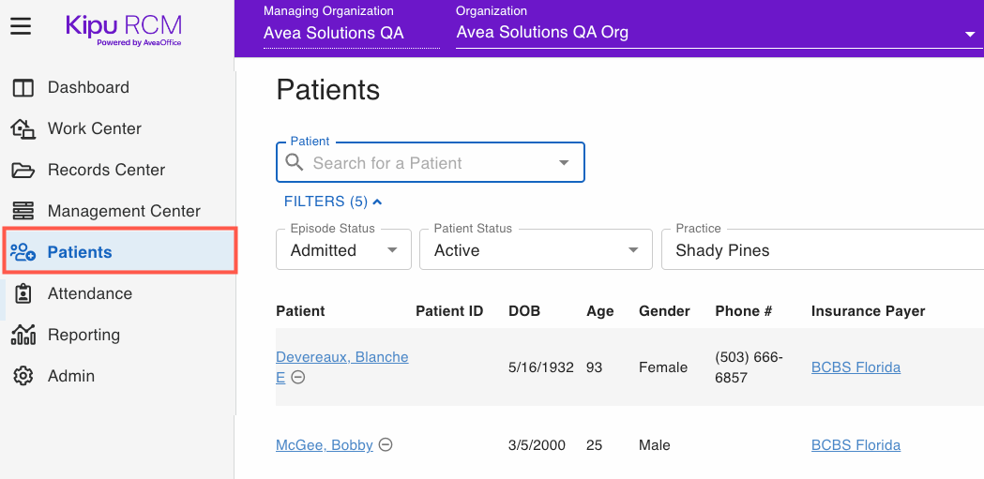
Task: Click minus circle icon beside McGee, Bobby
Action: tap(386, 445)
